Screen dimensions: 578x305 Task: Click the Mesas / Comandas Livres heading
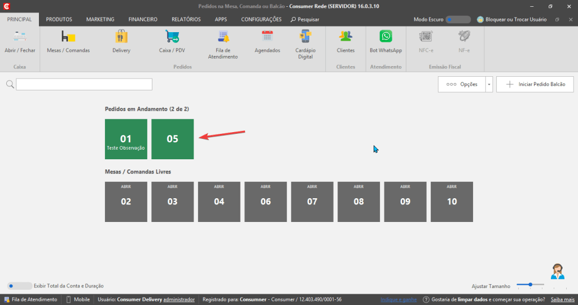[x=138, y=172]
